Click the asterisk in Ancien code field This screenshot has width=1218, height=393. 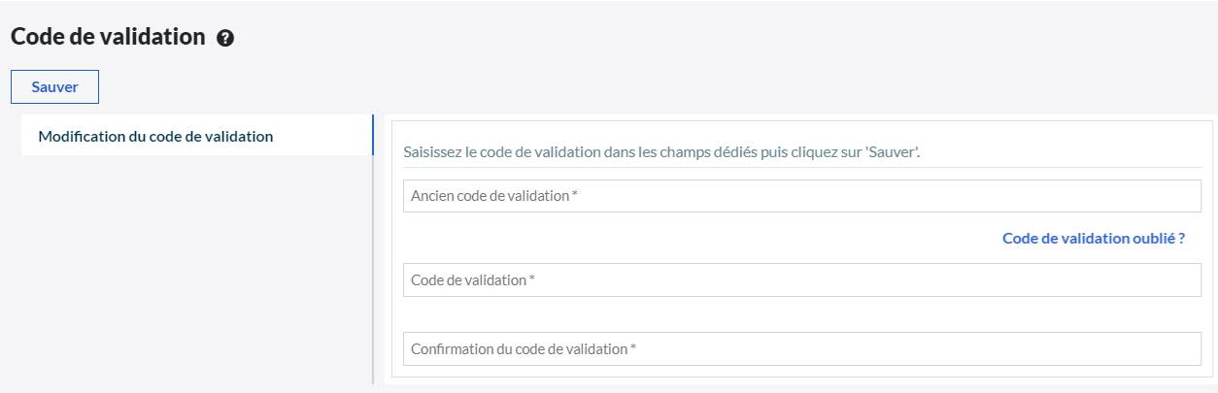click(575, 195)
